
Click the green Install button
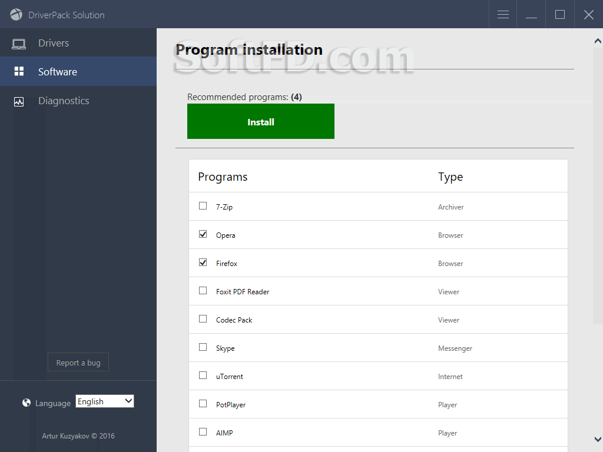[261, 121]
